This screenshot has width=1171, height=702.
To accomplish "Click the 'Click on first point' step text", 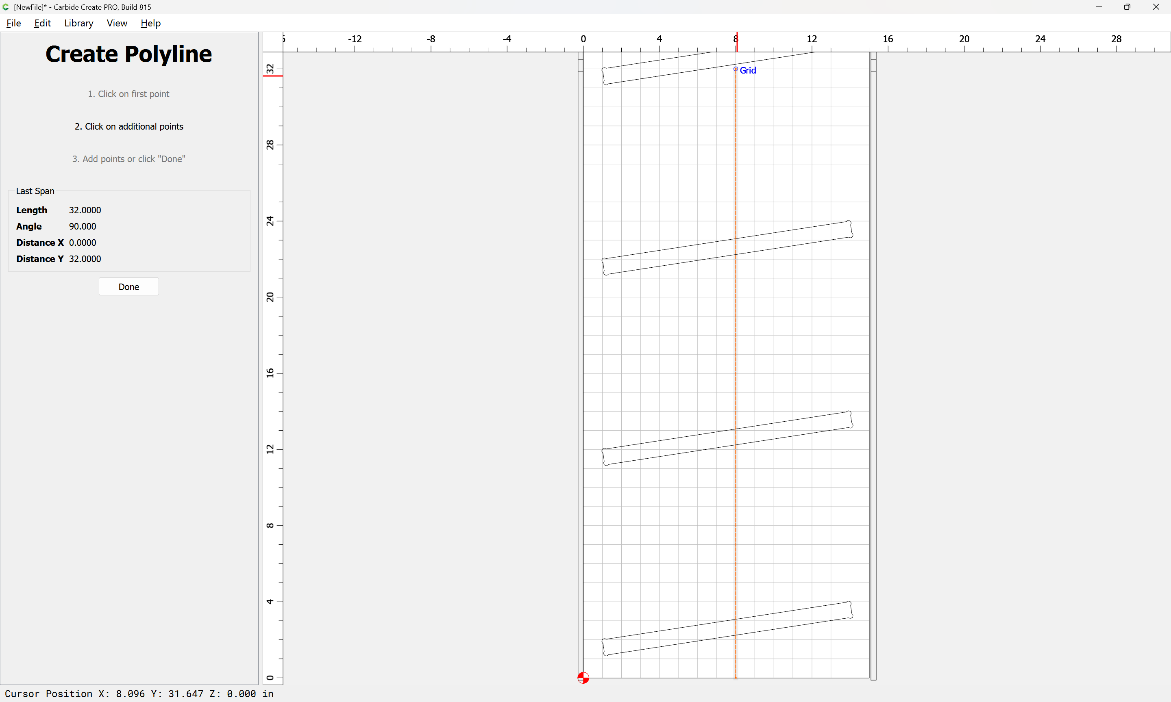I will pyautogui.click(x=129, y=94).
